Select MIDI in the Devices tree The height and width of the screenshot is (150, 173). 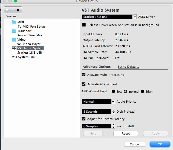click(21, 22)
